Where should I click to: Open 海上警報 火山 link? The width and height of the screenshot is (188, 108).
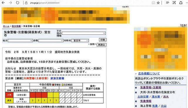point(164,106)
